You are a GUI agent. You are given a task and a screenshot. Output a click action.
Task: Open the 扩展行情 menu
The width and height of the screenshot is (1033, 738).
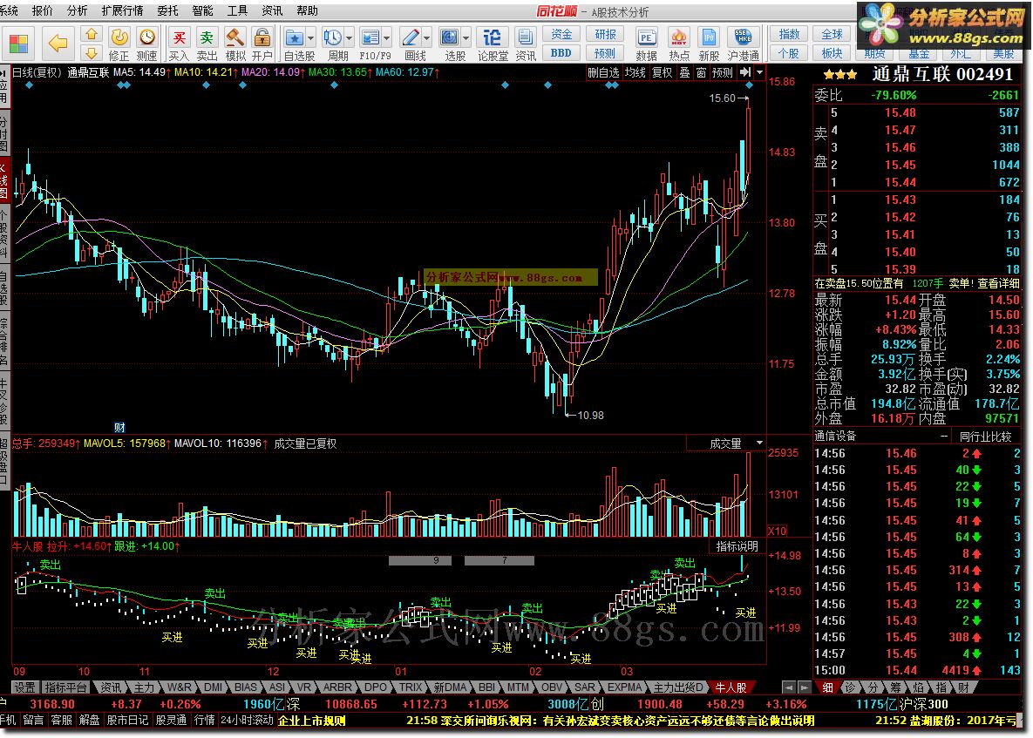click(122, 10)
